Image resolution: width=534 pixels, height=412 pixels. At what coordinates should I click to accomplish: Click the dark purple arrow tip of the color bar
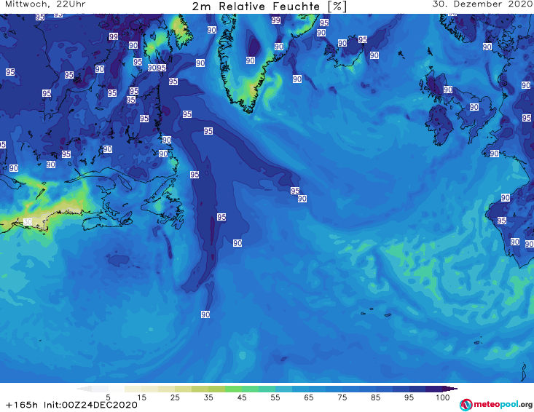point(450,389)
